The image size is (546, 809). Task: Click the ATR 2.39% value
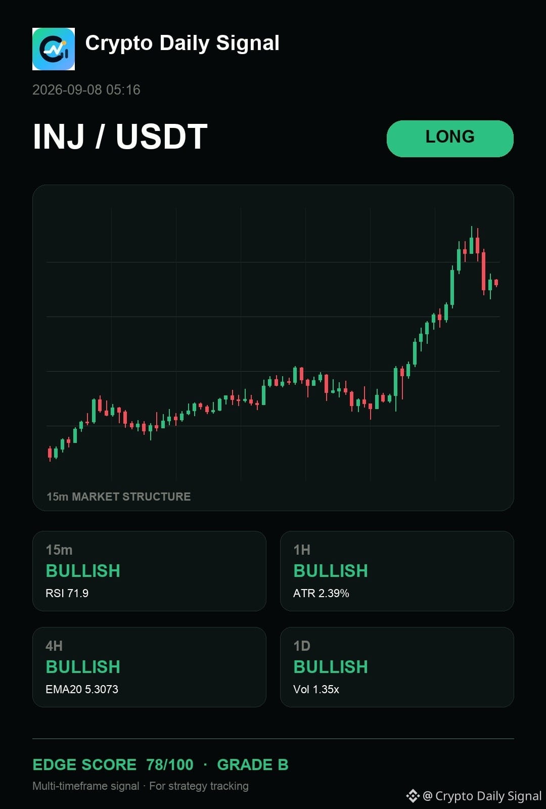pos(321,593)
